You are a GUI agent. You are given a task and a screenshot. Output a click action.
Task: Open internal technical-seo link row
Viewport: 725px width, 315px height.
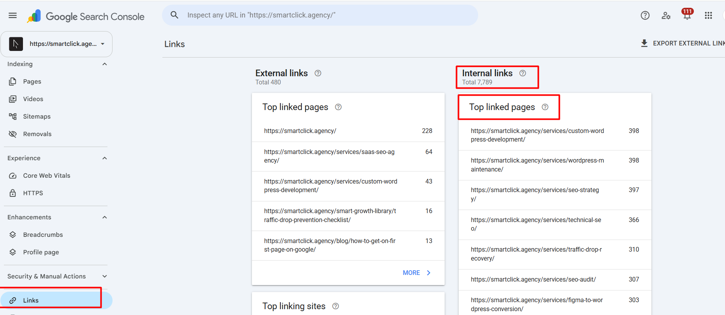[x=555, y=224]
